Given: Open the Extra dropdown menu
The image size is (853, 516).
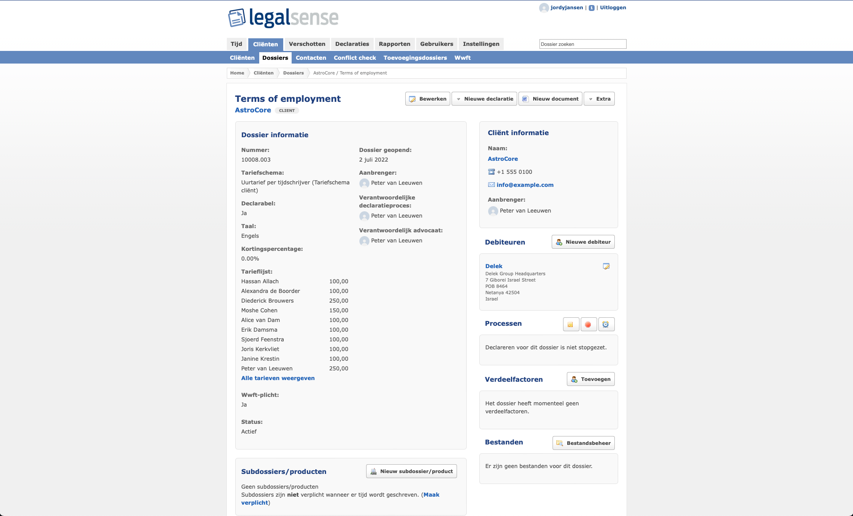Looking at the screenshot, I should pyautogui.click(x=599, y=99).
